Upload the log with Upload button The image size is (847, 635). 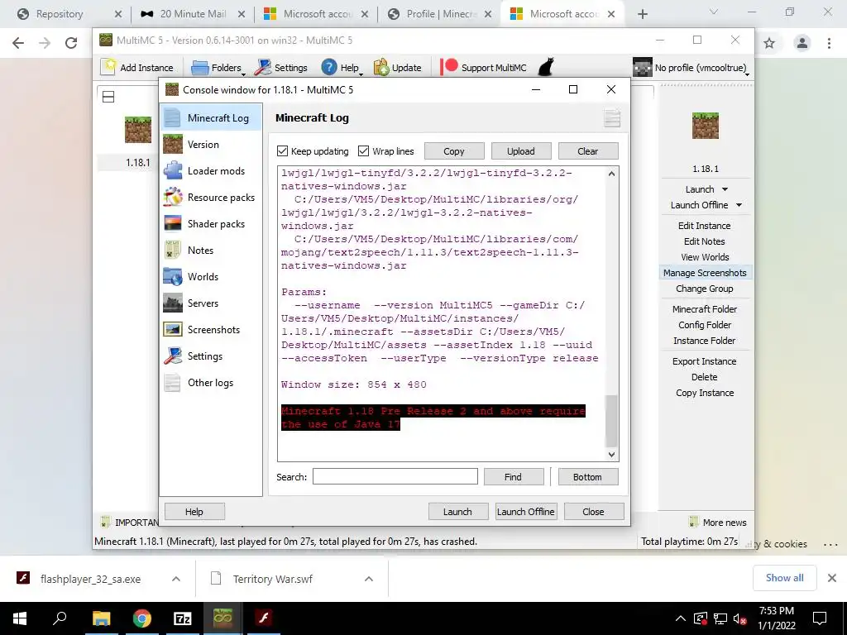click(521, 151)
